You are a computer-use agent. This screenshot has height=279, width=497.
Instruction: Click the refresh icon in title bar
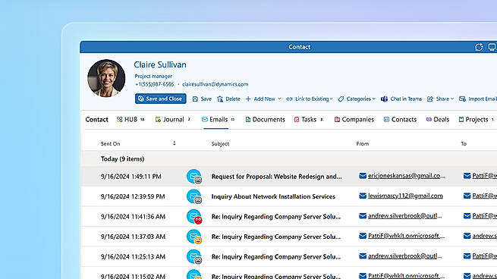(479, 47)
